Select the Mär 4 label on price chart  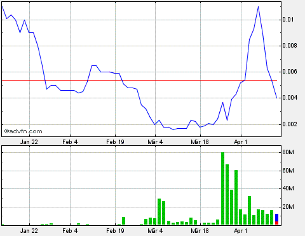point(155,142)
